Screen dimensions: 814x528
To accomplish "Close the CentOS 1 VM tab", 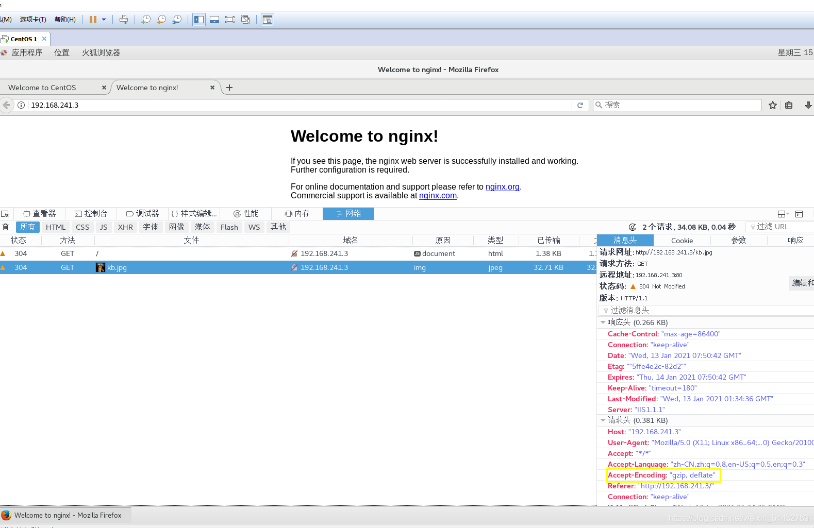I will [x=44, y=39].
